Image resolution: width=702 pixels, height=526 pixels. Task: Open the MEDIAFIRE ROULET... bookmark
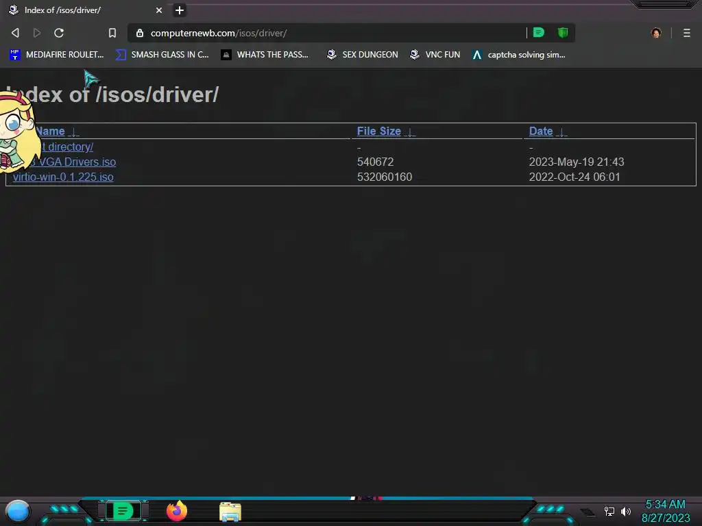[57, 55]
